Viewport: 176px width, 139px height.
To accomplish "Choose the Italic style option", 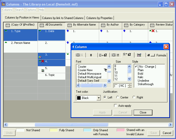I will tap(140, 77).
